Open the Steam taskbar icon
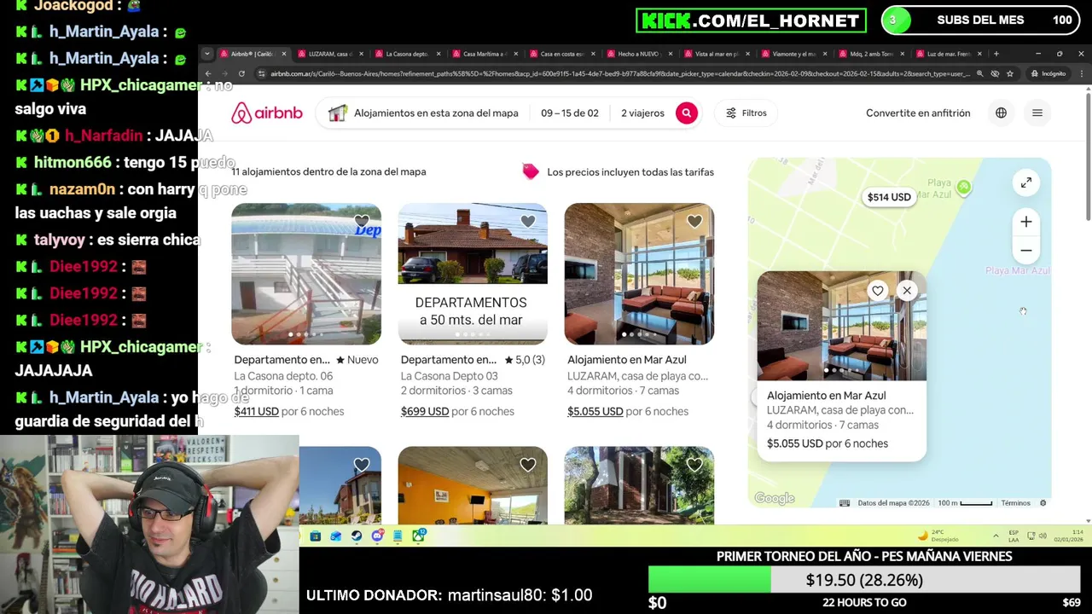 tap(357, 536)
